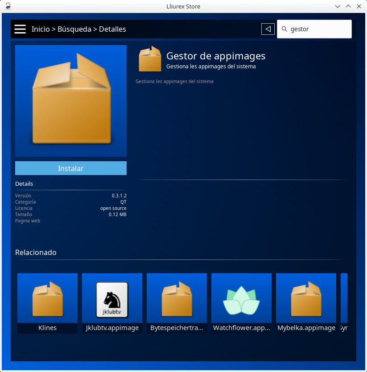Click the small Gestor de appimages icon
Screen dimensions: 367x372
point(150,59)
